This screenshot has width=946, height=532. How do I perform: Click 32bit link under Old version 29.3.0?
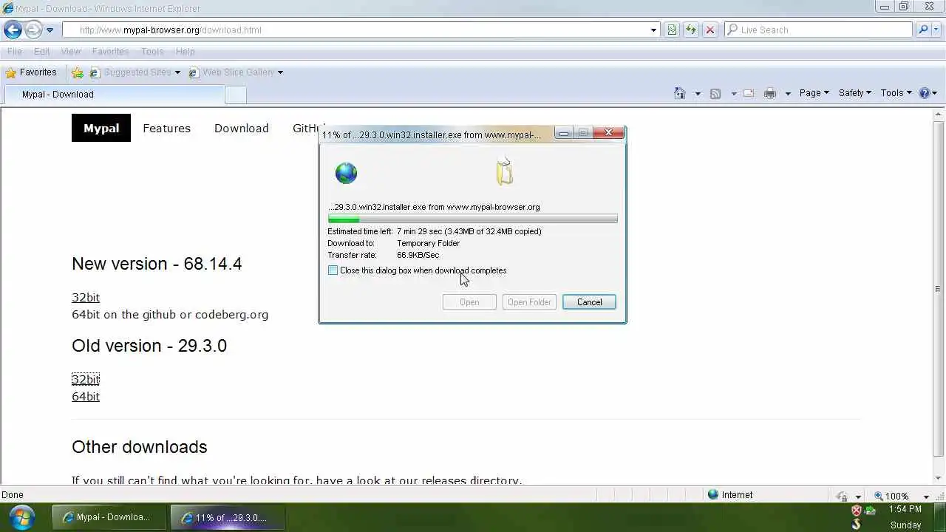pyautogui.click(x=86, y=379)
